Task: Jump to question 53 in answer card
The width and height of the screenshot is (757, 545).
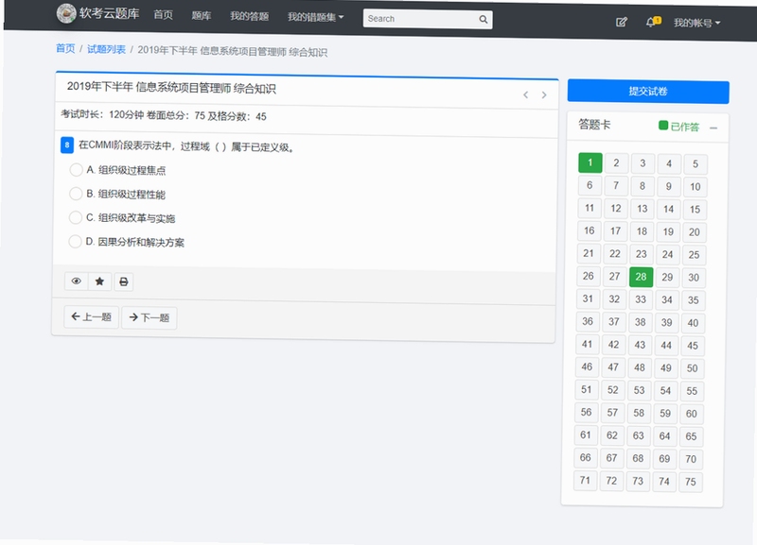Action: 640,390
